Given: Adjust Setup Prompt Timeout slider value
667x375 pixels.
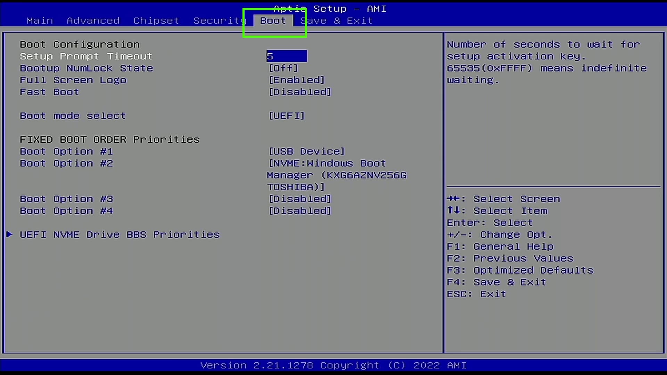Looking at the screenshot, I should (x=286, y=56).
